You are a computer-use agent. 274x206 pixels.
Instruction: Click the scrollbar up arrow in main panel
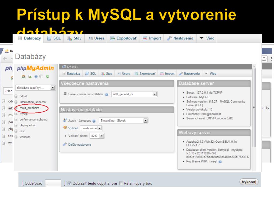[x=254, y=66]
